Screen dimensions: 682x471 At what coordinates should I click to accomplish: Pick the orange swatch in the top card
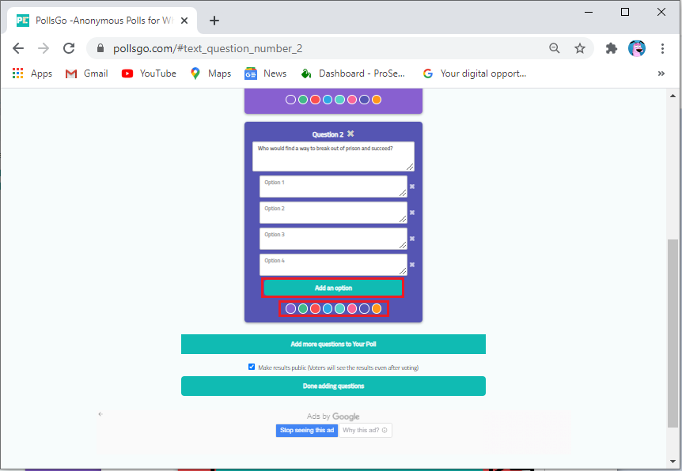coord(377,100)
